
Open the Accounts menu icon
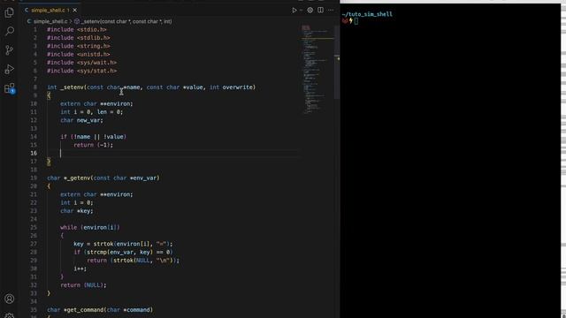10,299
